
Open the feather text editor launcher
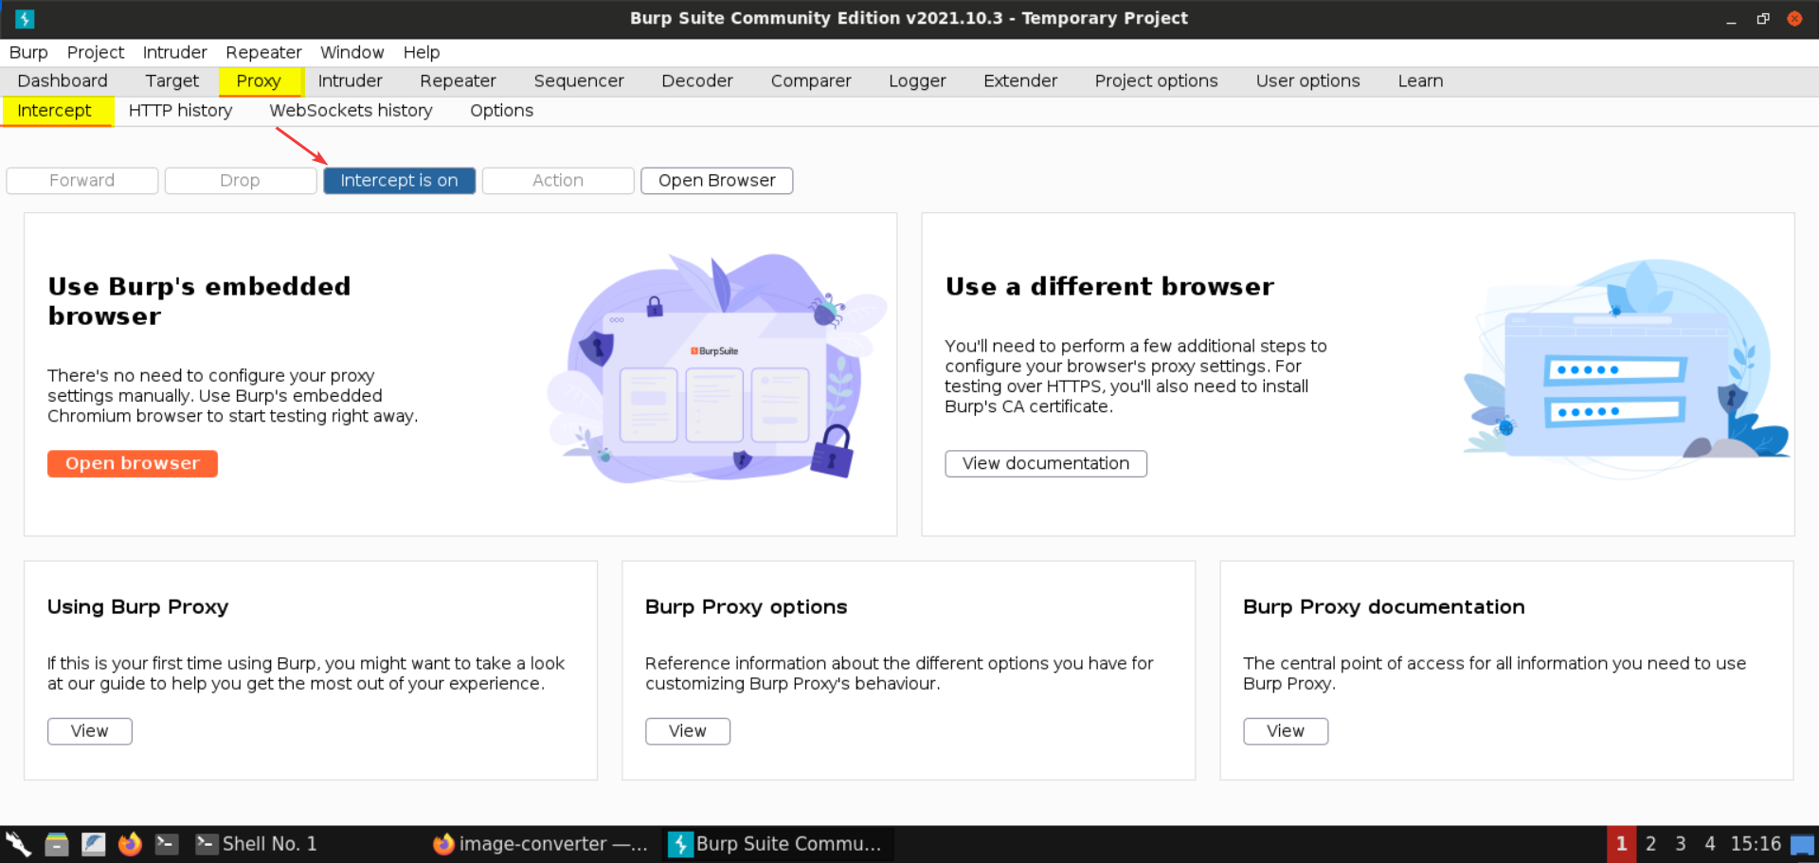[x=94, y=843]
